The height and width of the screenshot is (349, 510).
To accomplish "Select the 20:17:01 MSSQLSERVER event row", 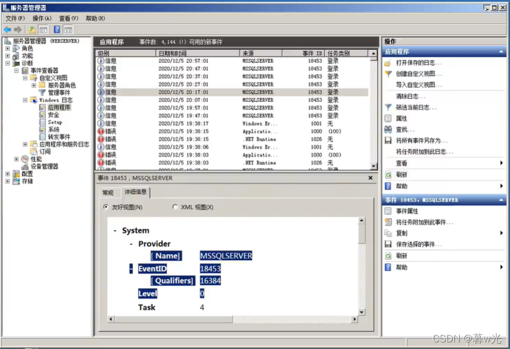I will (x=232, y=92).
